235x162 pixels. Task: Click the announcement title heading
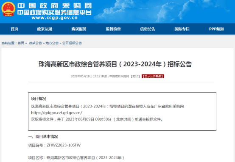(x=115, y=64)
